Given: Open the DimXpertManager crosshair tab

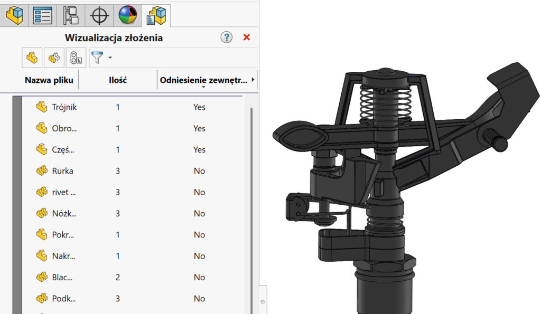Looking at the screenshot, I should tap(99, 15).
